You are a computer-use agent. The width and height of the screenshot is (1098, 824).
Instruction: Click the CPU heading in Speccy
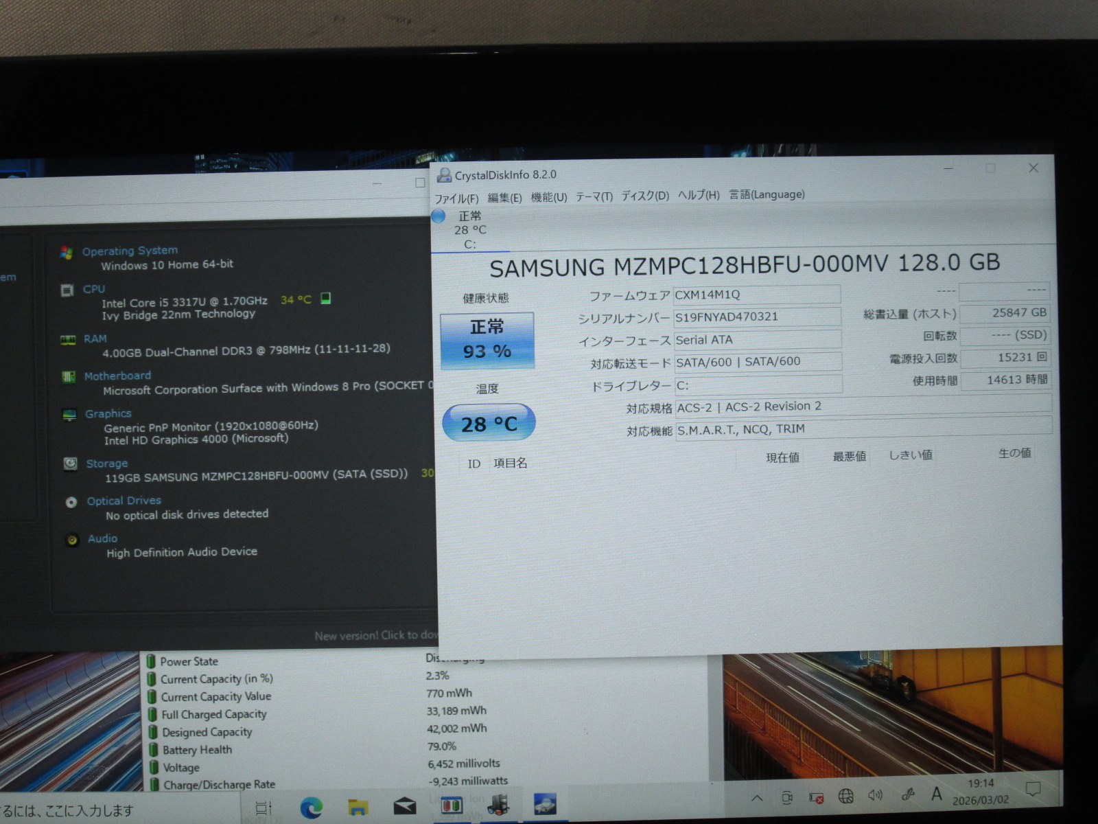[x=94, y=289]
